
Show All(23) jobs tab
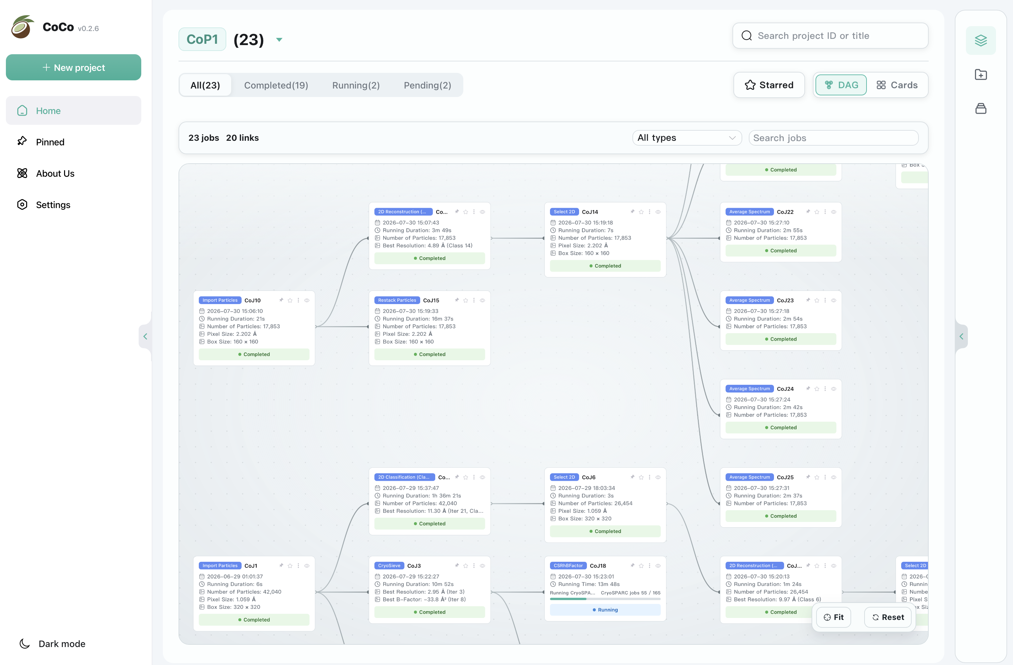click(x=205, y=85)
